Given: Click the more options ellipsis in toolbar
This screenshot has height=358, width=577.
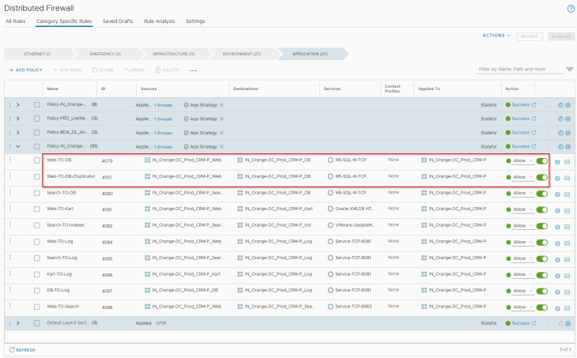Looking at the screenshot, I should click(194, 70).
